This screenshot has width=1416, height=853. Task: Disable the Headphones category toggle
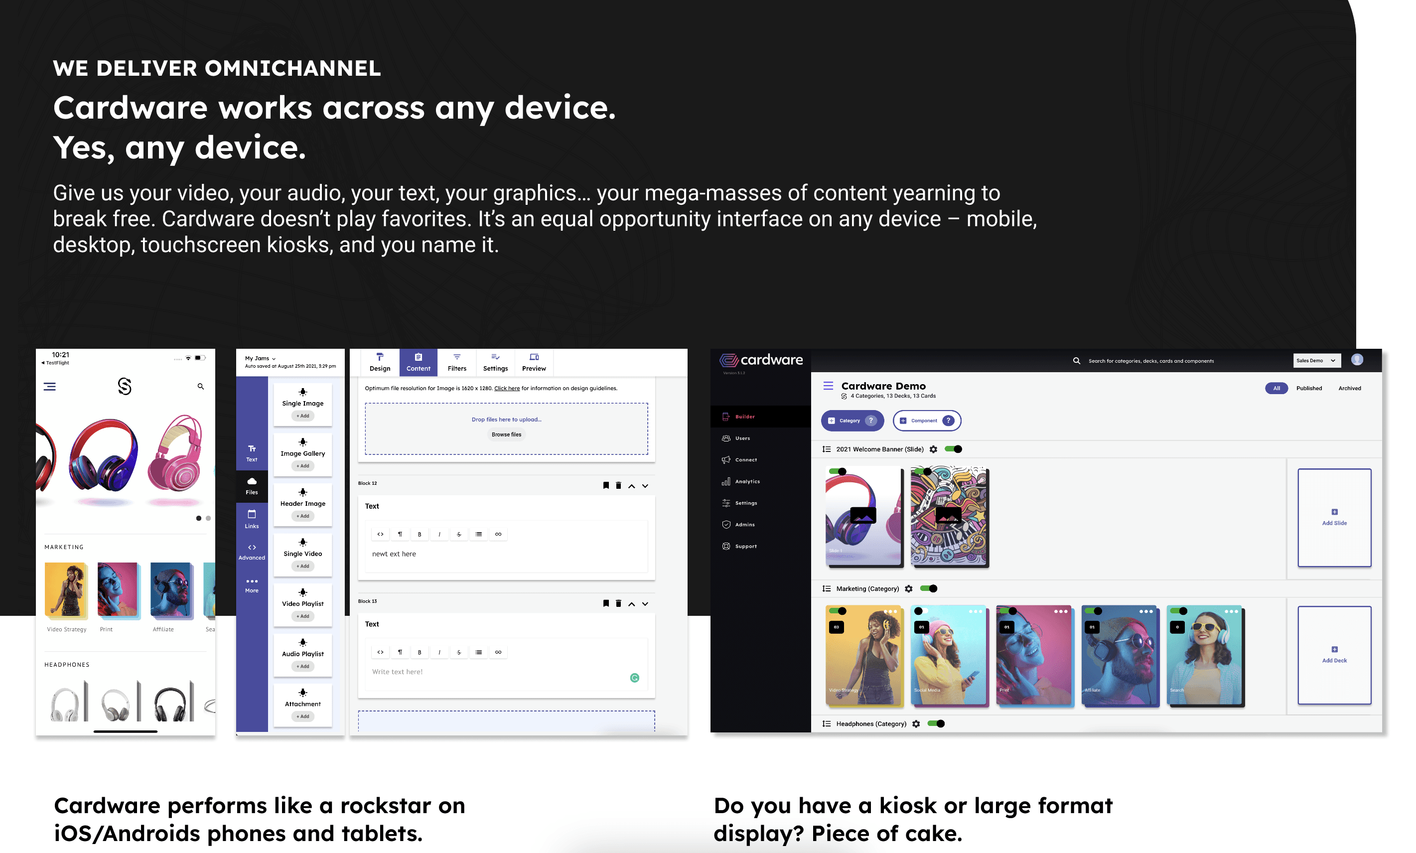point(936,723)
